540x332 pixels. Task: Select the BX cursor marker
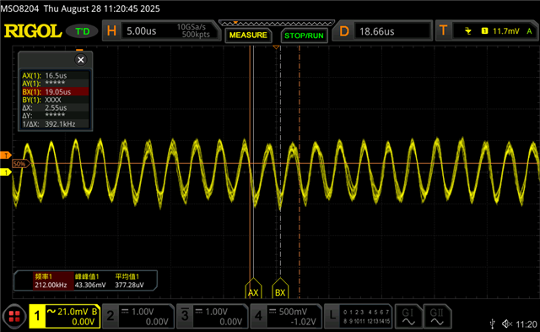(280, 288)
